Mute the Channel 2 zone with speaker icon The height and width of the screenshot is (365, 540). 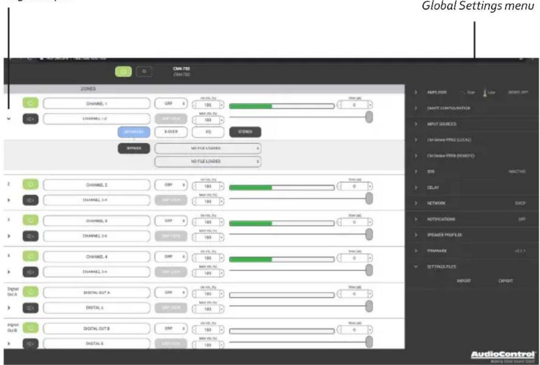click(30, 200)
